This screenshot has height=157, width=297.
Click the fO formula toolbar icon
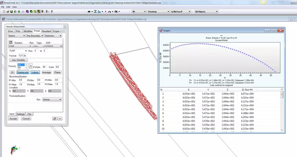pos(47,11)
